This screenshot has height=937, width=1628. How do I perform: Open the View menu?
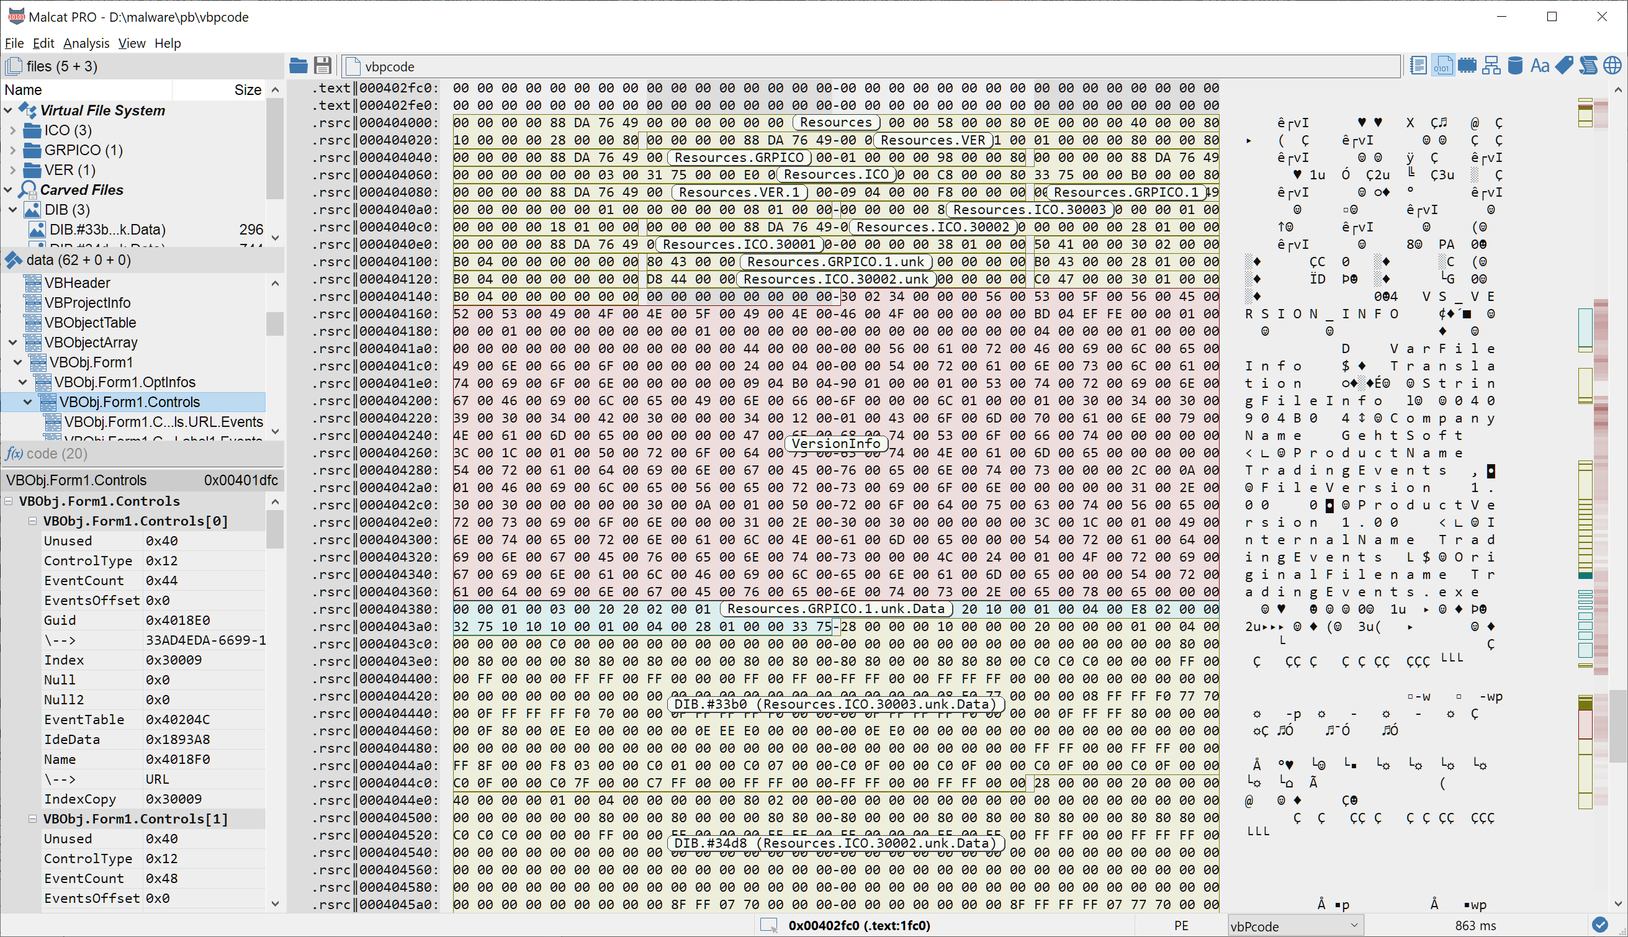132,43
